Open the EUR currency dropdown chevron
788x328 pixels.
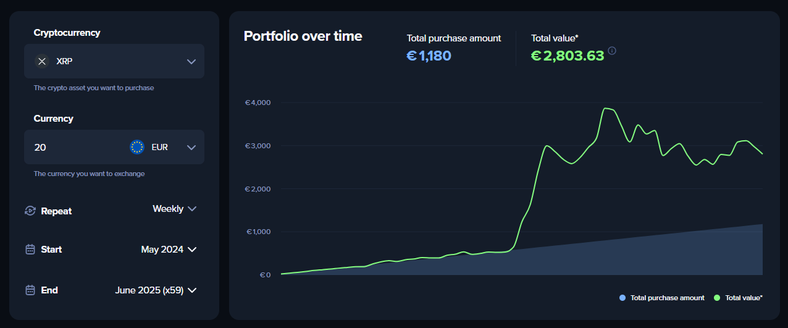[x=191, y=147]
